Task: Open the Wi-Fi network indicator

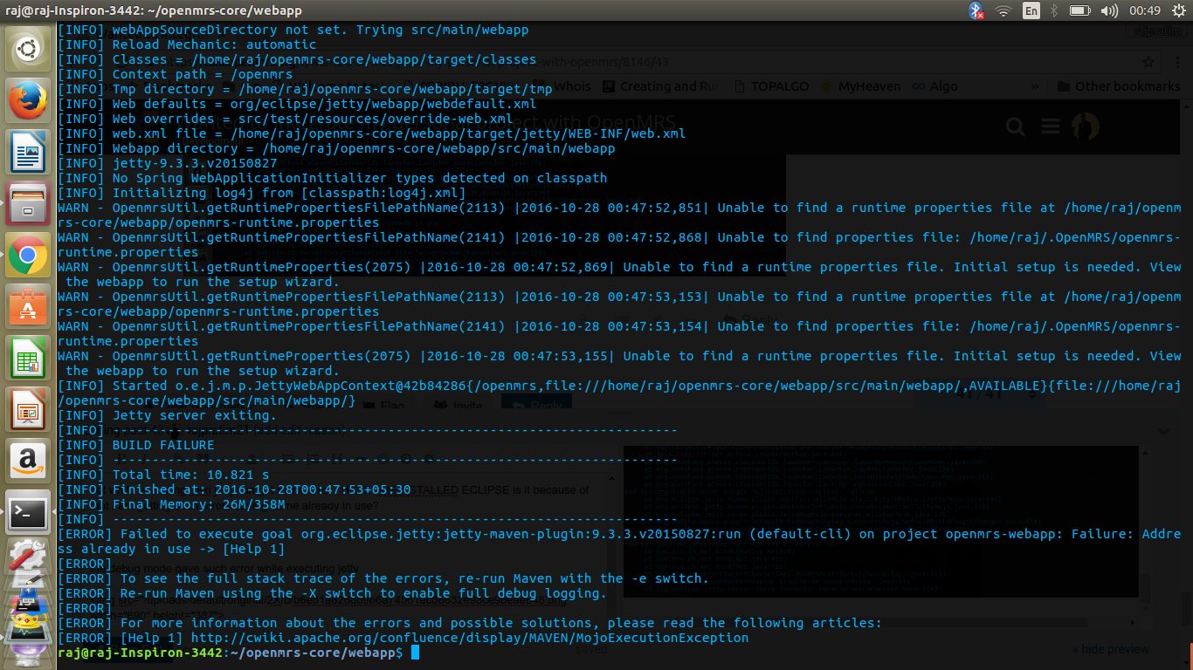Action: click(1003, 10)
